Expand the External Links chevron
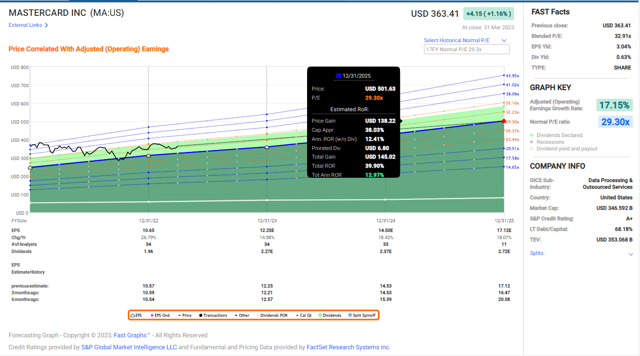This screenshot has height=356, width=640. 47,25
